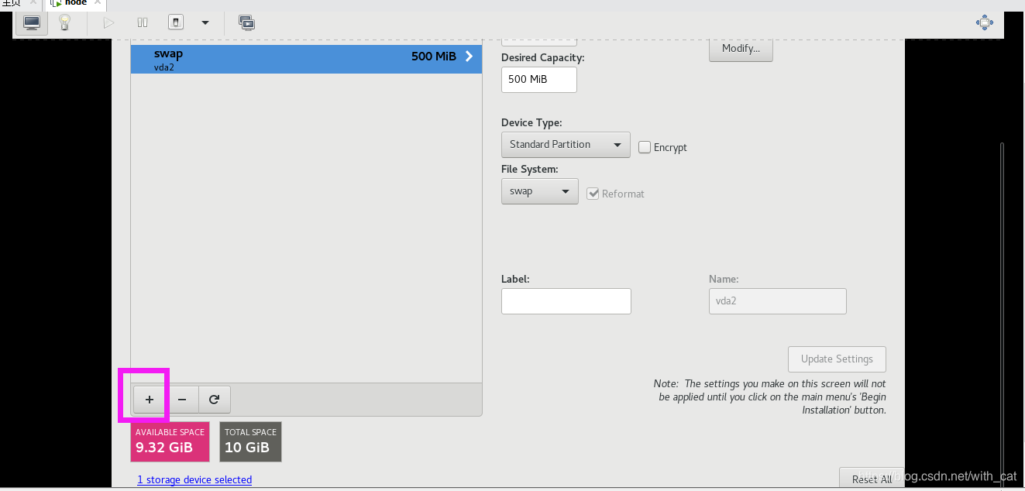This screenshot has width=1025, height=491.
Task: Click the swap row chevron arrow
Action: (469, 56)
